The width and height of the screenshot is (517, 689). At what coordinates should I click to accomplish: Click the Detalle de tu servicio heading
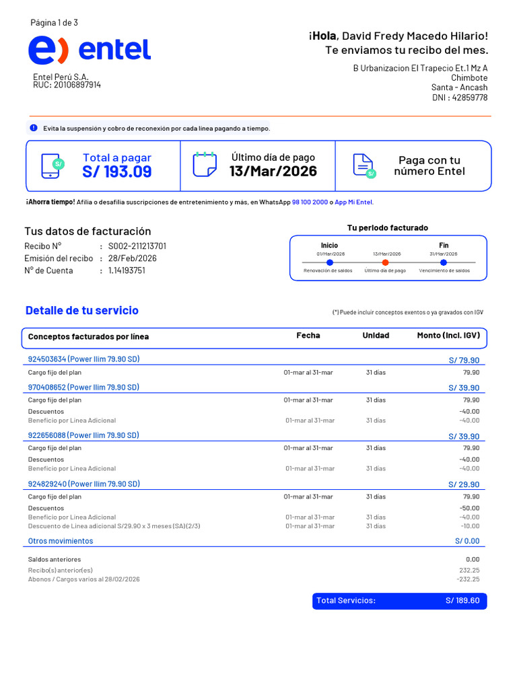point(81,310)
